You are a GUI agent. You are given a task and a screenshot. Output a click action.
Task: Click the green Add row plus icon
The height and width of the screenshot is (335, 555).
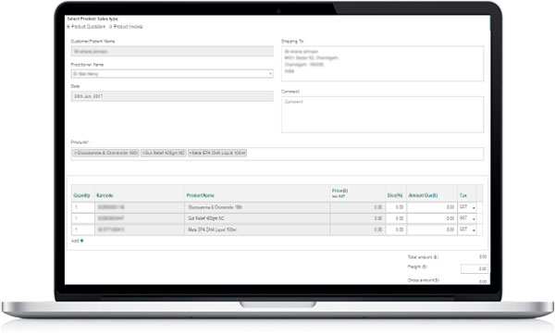[x=81, y=241]
